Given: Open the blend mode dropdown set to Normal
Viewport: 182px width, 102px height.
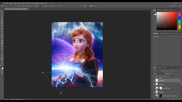Looking at the screenshot, I should pos(159,73).
